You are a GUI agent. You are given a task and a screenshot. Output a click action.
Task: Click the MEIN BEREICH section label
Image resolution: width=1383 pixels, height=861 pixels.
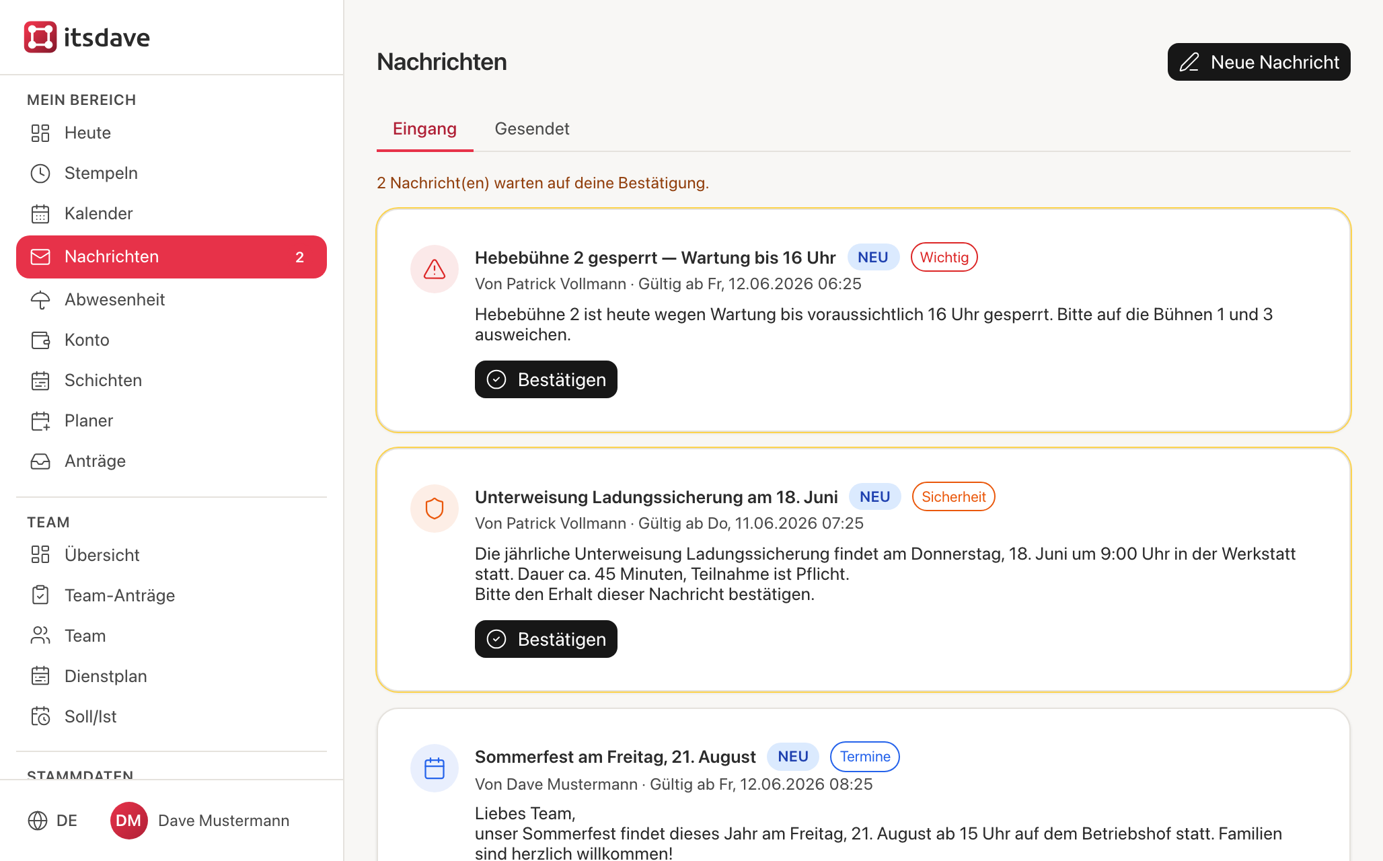pos(81,100)
